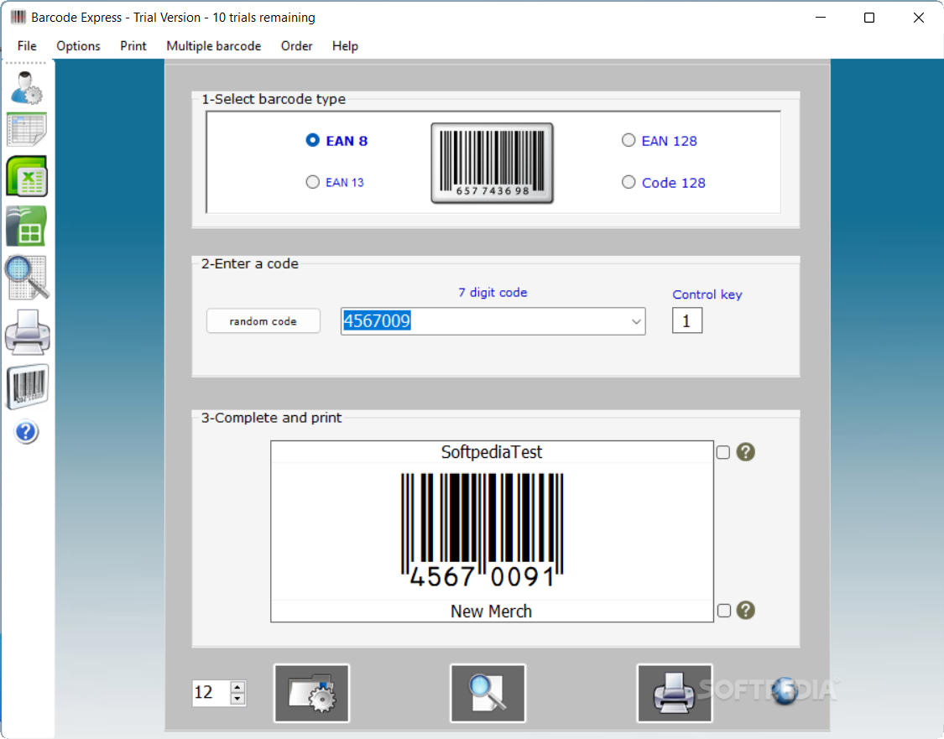Open the Help menu
The width and height of the screenshot is (944, 739).
coord(345,46)
